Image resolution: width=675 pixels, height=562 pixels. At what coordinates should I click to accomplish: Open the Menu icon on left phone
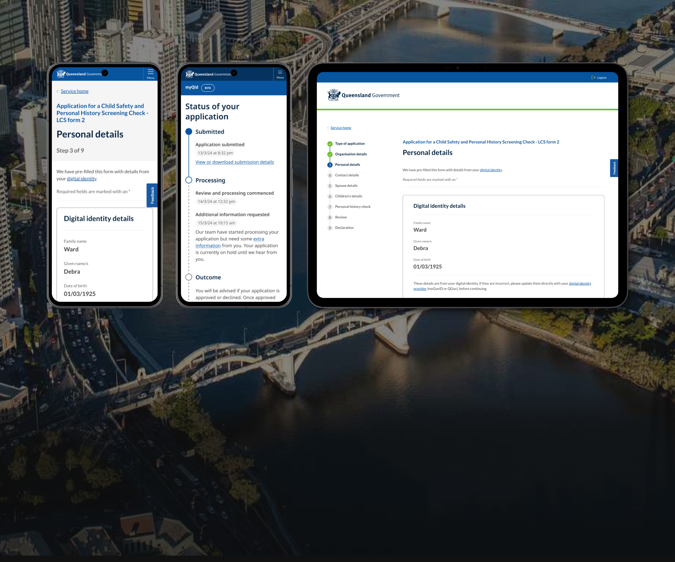[x=150, y=74]
